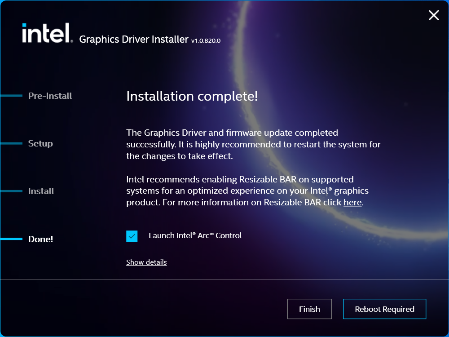Select the Done! step in the sidebar
The image size is (449, 337).
40,239
